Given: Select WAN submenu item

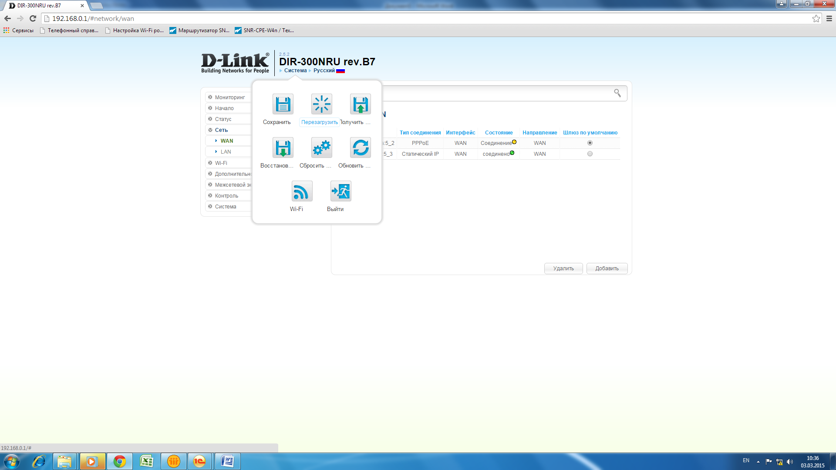Looking at the screenshot, I should 227,141.
